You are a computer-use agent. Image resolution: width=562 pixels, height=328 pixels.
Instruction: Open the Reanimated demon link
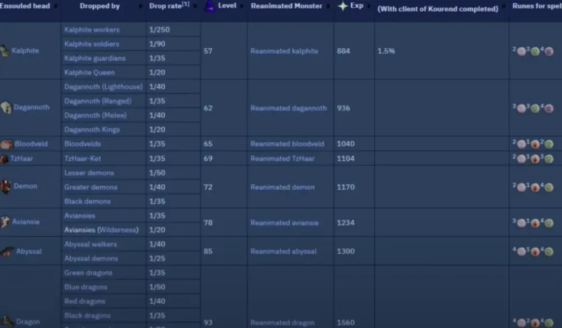pos(283,187)
